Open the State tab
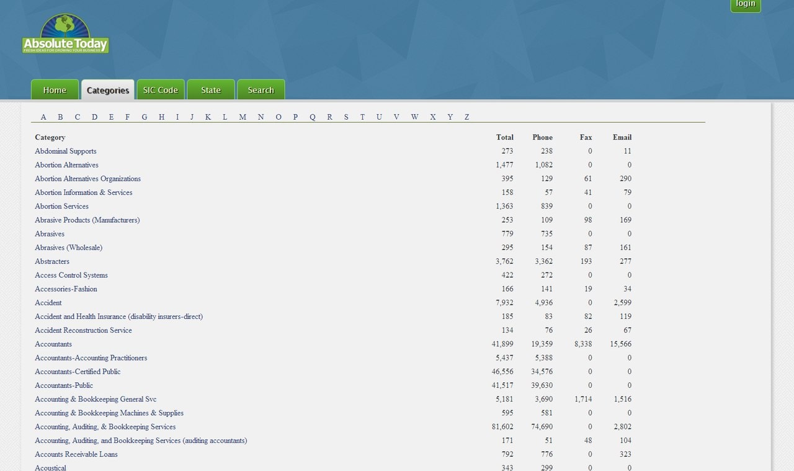Screen dimensions: 794x471 click(211, 90)
